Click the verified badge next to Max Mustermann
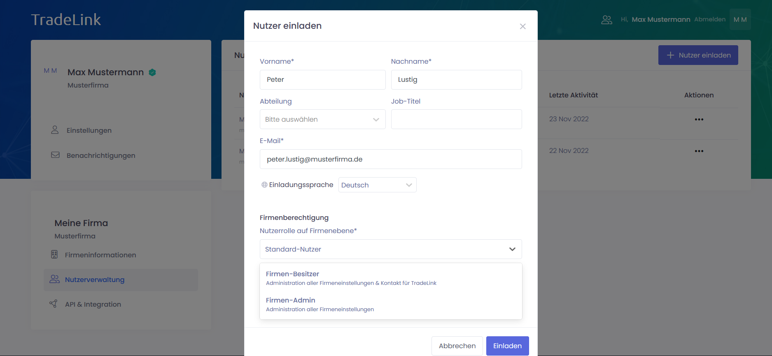Image resolution: width=772 pixels, height=356 pixels. (152, 72)
